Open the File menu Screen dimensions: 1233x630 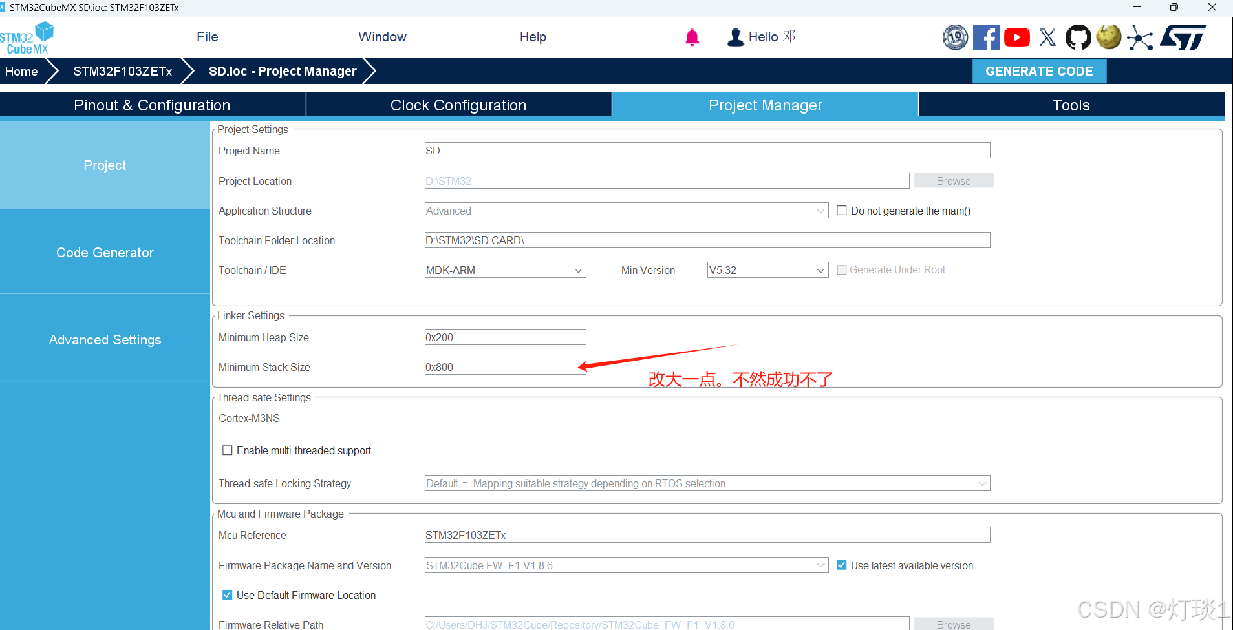[x=208, y=37]
